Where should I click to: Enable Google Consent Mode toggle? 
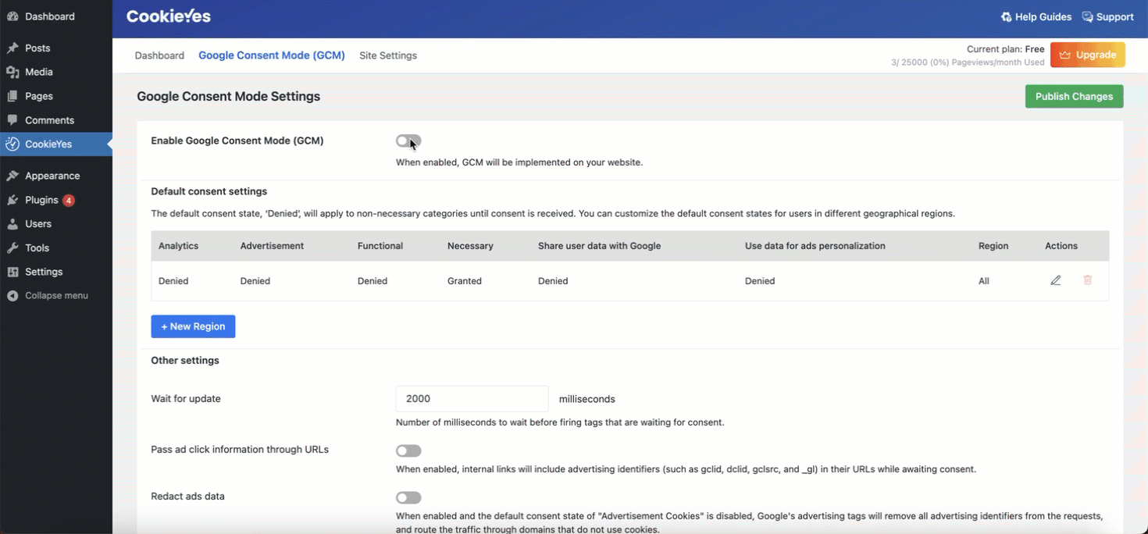[408, 141]
